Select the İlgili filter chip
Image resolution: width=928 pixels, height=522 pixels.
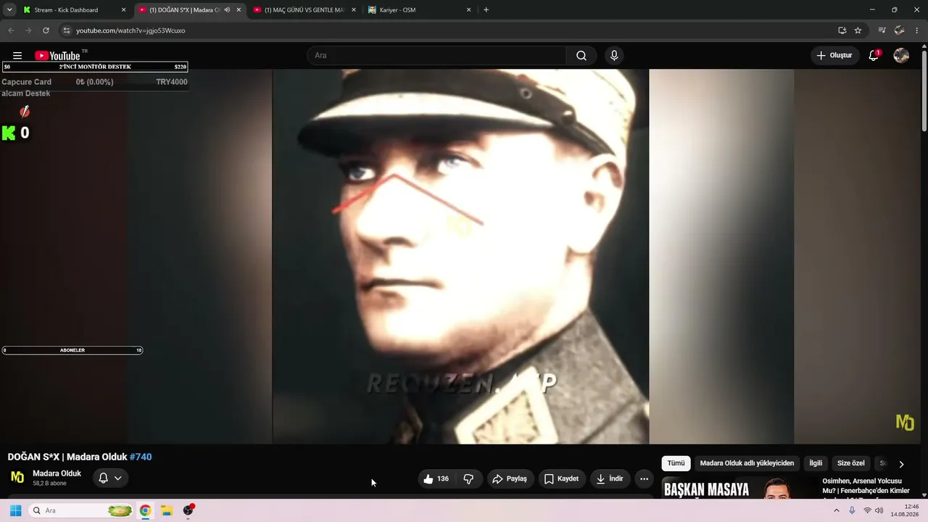click(816, 463)
